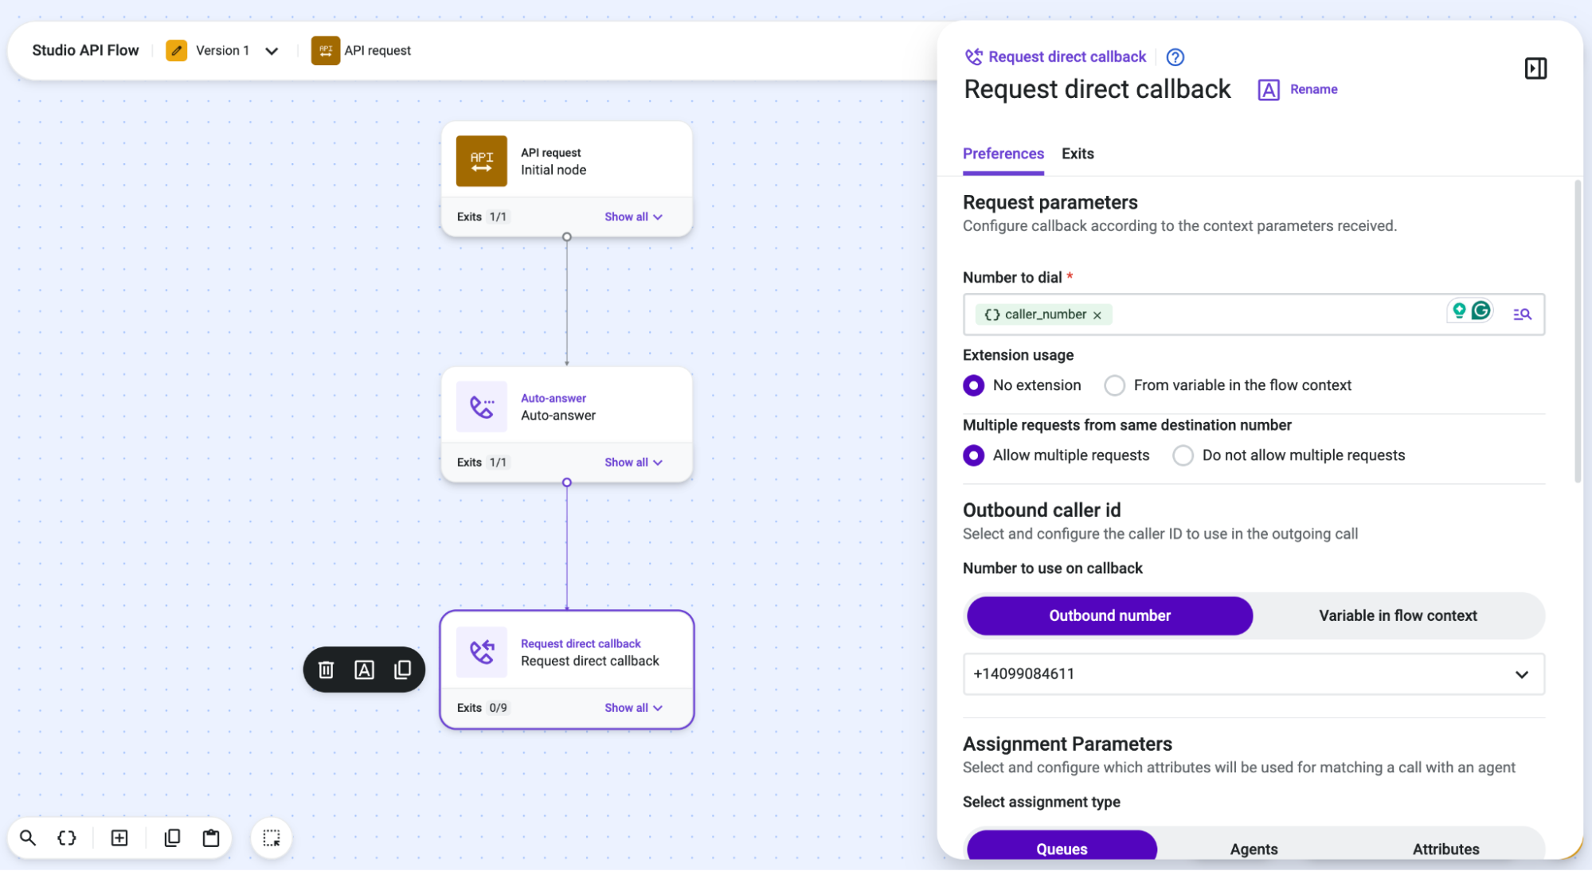This screenshot has height=871, width=1592.
Task: Click the Rename link
Action: click(1313, 89)
